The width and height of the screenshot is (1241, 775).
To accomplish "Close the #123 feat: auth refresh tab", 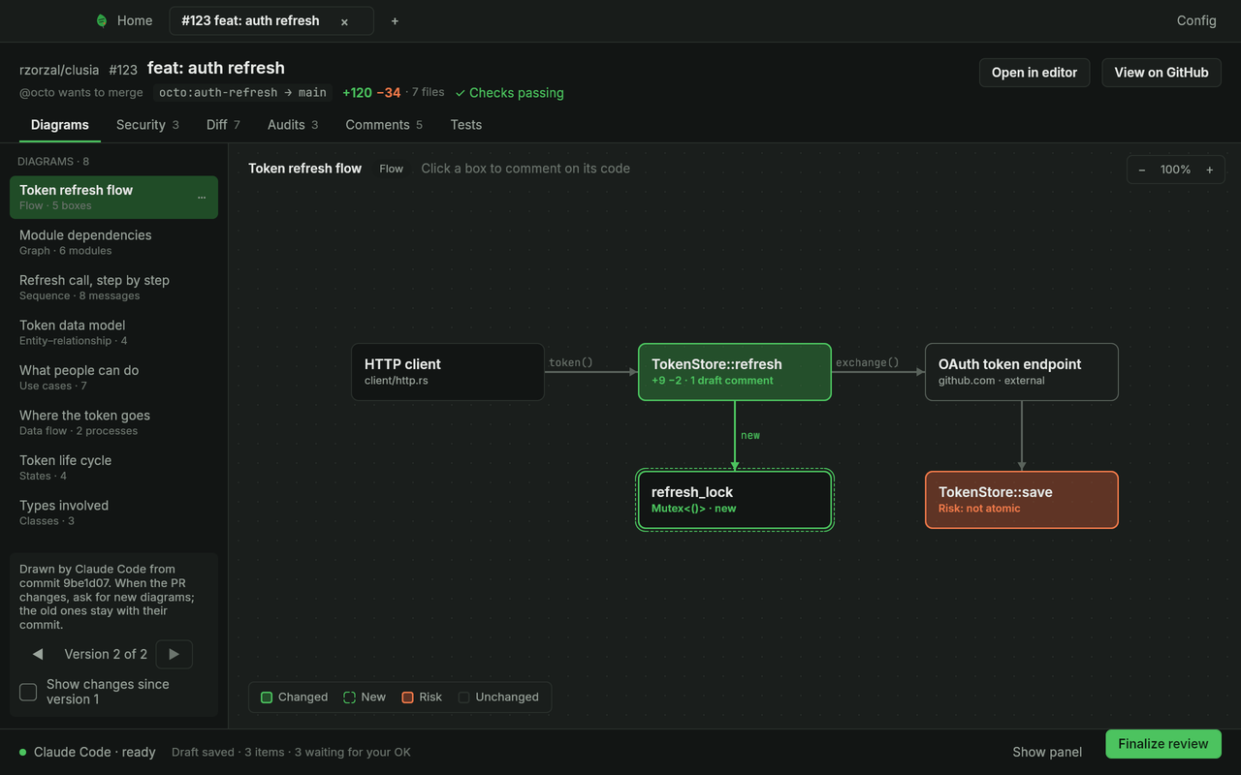I will [x=344, y=21].
